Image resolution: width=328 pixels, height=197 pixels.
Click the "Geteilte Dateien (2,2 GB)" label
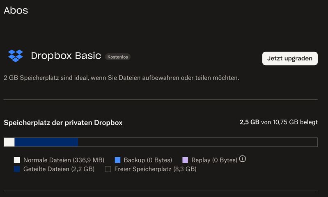coord(59,169)
